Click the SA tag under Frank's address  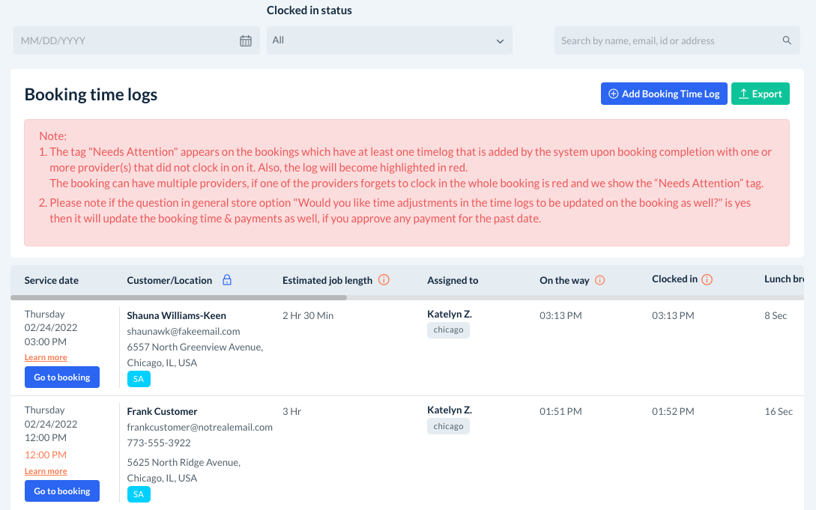tap(139, 494)
